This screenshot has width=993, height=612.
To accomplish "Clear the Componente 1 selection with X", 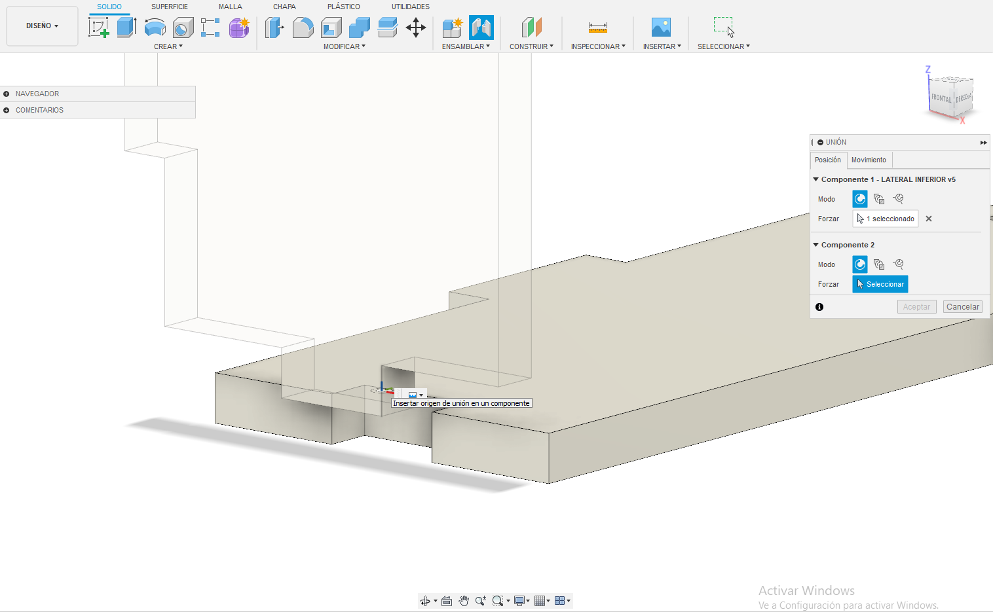I will point(929,219).
